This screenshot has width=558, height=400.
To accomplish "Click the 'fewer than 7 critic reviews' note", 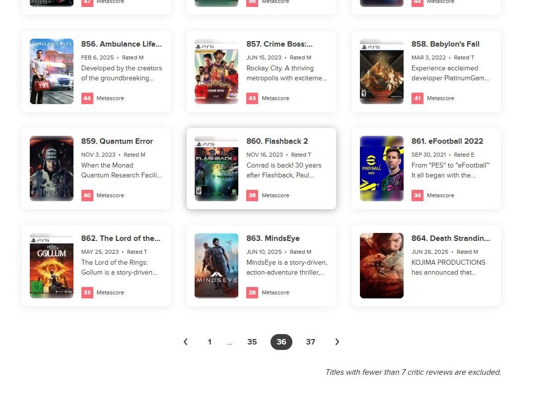I will click(x=413, y=372).
